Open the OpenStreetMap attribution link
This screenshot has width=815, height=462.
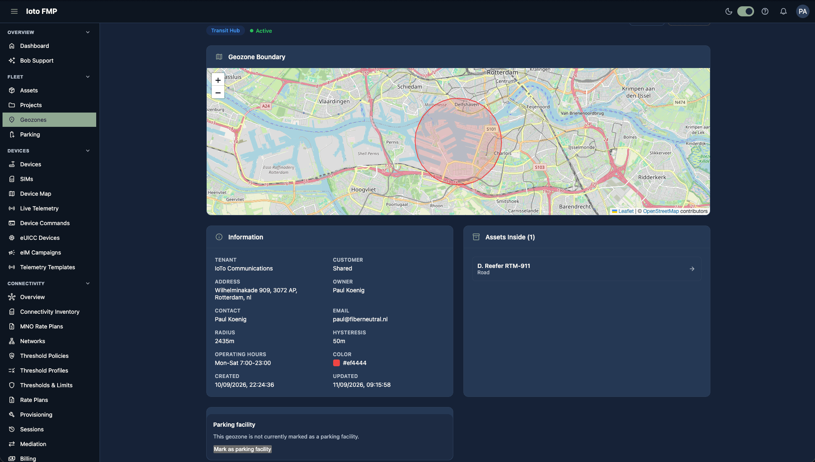coord(661,211)
